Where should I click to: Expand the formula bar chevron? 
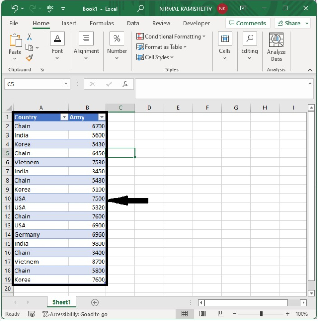pyautogui.click(x=310, y=84)
